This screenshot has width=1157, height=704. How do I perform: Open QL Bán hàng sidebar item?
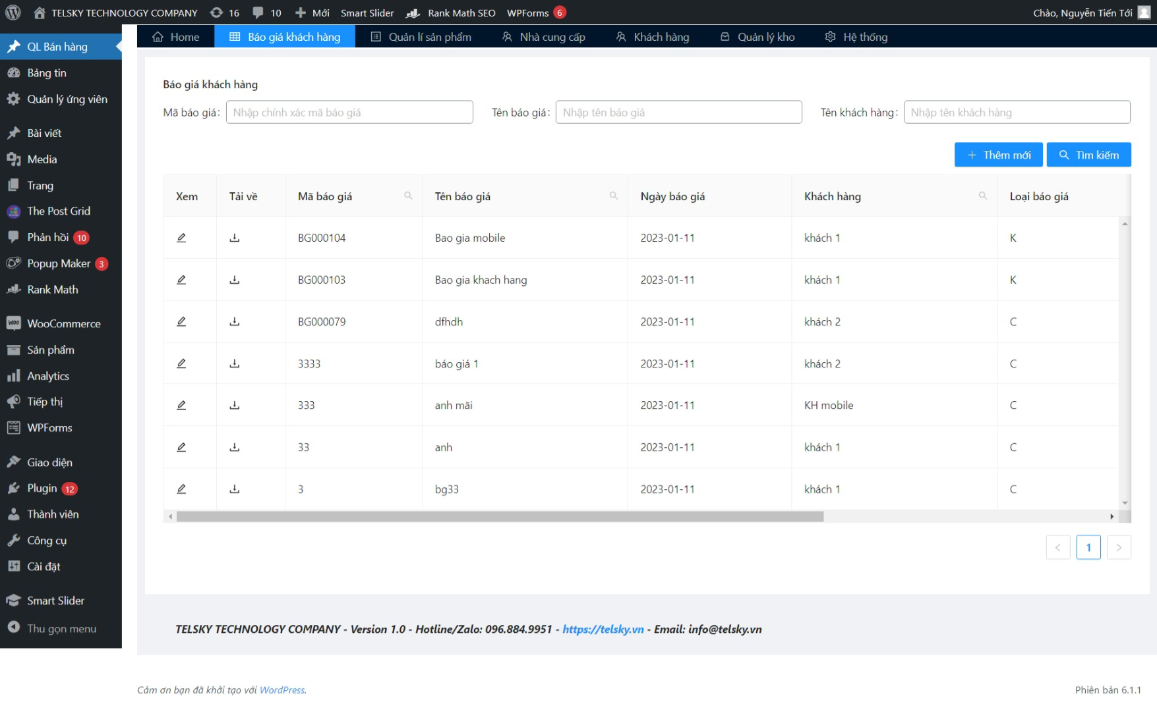coord(61,47)
